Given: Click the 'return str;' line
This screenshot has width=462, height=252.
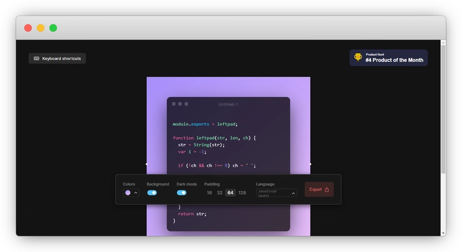Looking at the screenshot, I should 192,214.
